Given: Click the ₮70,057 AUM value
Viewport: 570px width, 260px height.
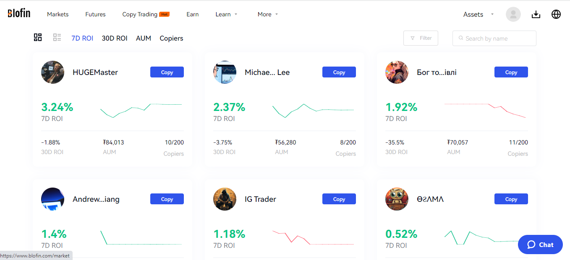Looking at the screenshot, I should coord(458,142).
